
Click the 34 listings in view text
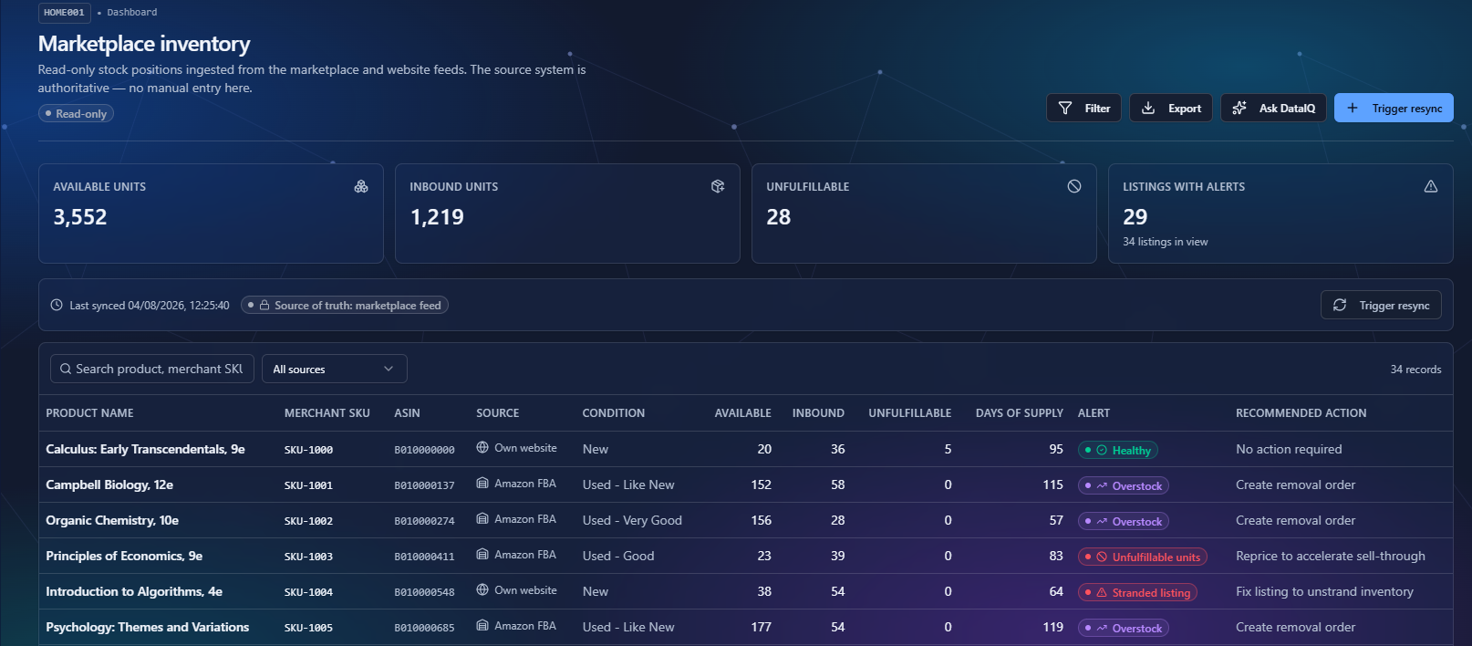point(1165,242)
